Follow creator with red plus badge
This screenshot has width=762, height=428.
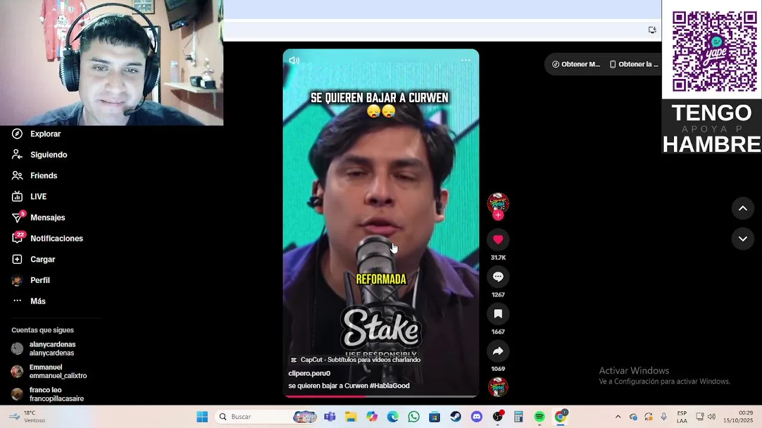pyautogui.click(x=498, y=215)
